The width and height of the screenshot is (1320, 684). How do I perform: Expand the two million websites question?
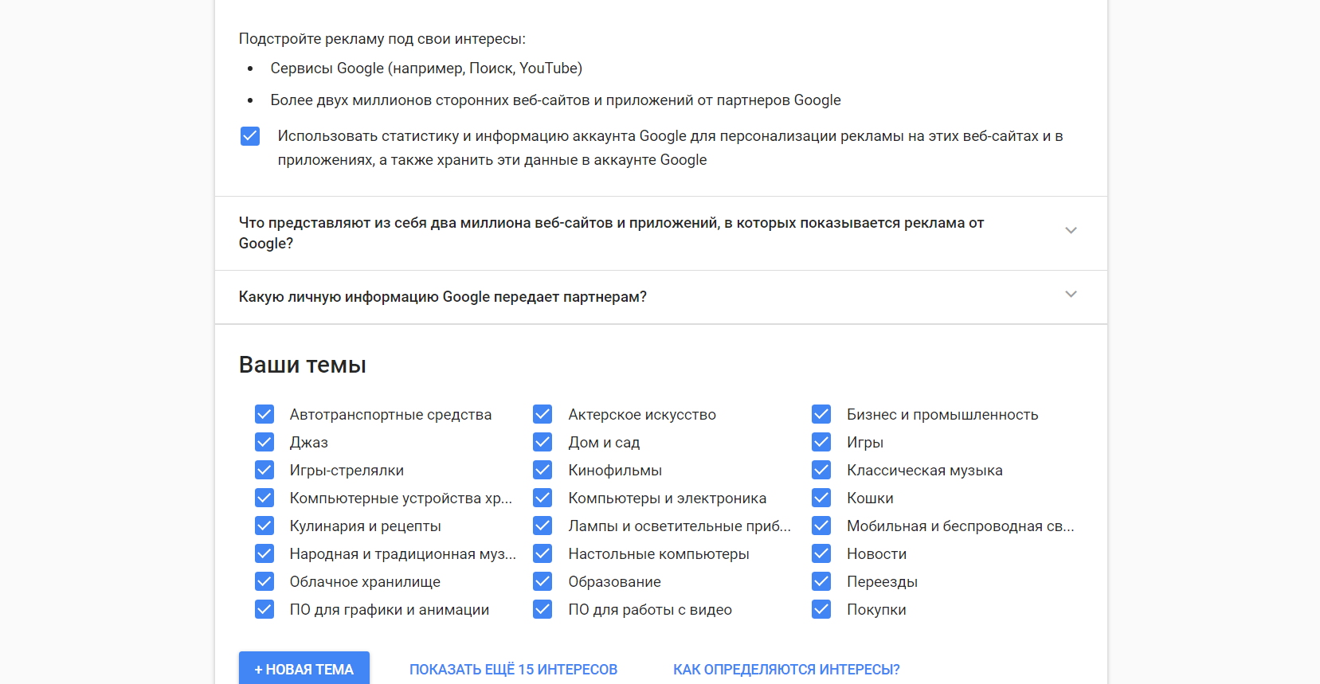point(1071,231)
